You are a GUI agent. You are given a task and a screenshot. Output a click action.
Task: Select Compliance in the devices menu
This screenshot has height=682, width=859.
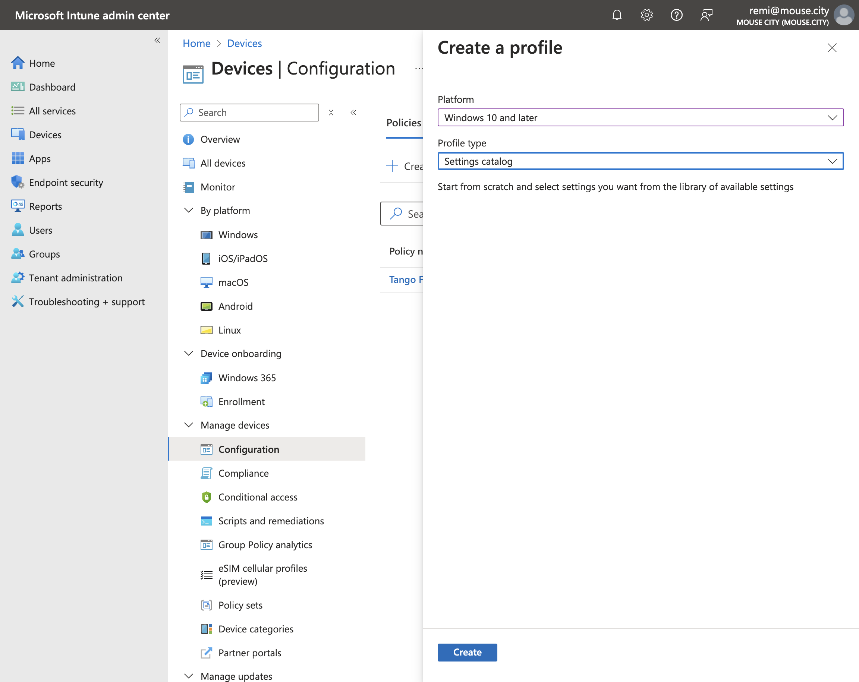[243, 473]
